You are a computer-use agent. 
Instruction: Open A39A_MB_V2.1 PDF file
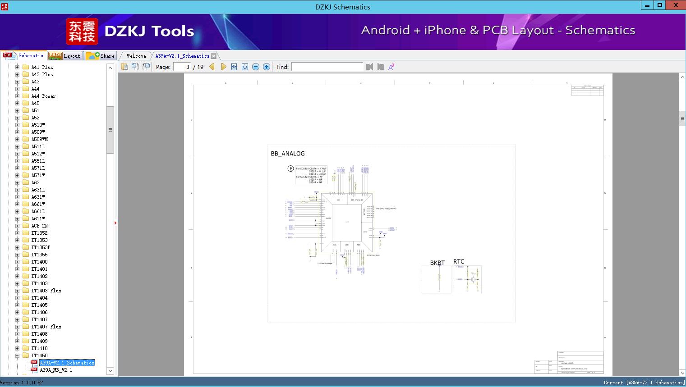pyautogui.click(x=55, y=370)
